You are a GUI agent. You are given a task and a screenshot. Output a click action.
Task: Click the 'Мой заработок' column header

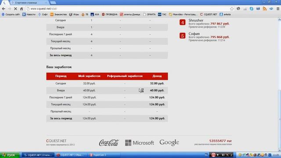tap(89, 76)
